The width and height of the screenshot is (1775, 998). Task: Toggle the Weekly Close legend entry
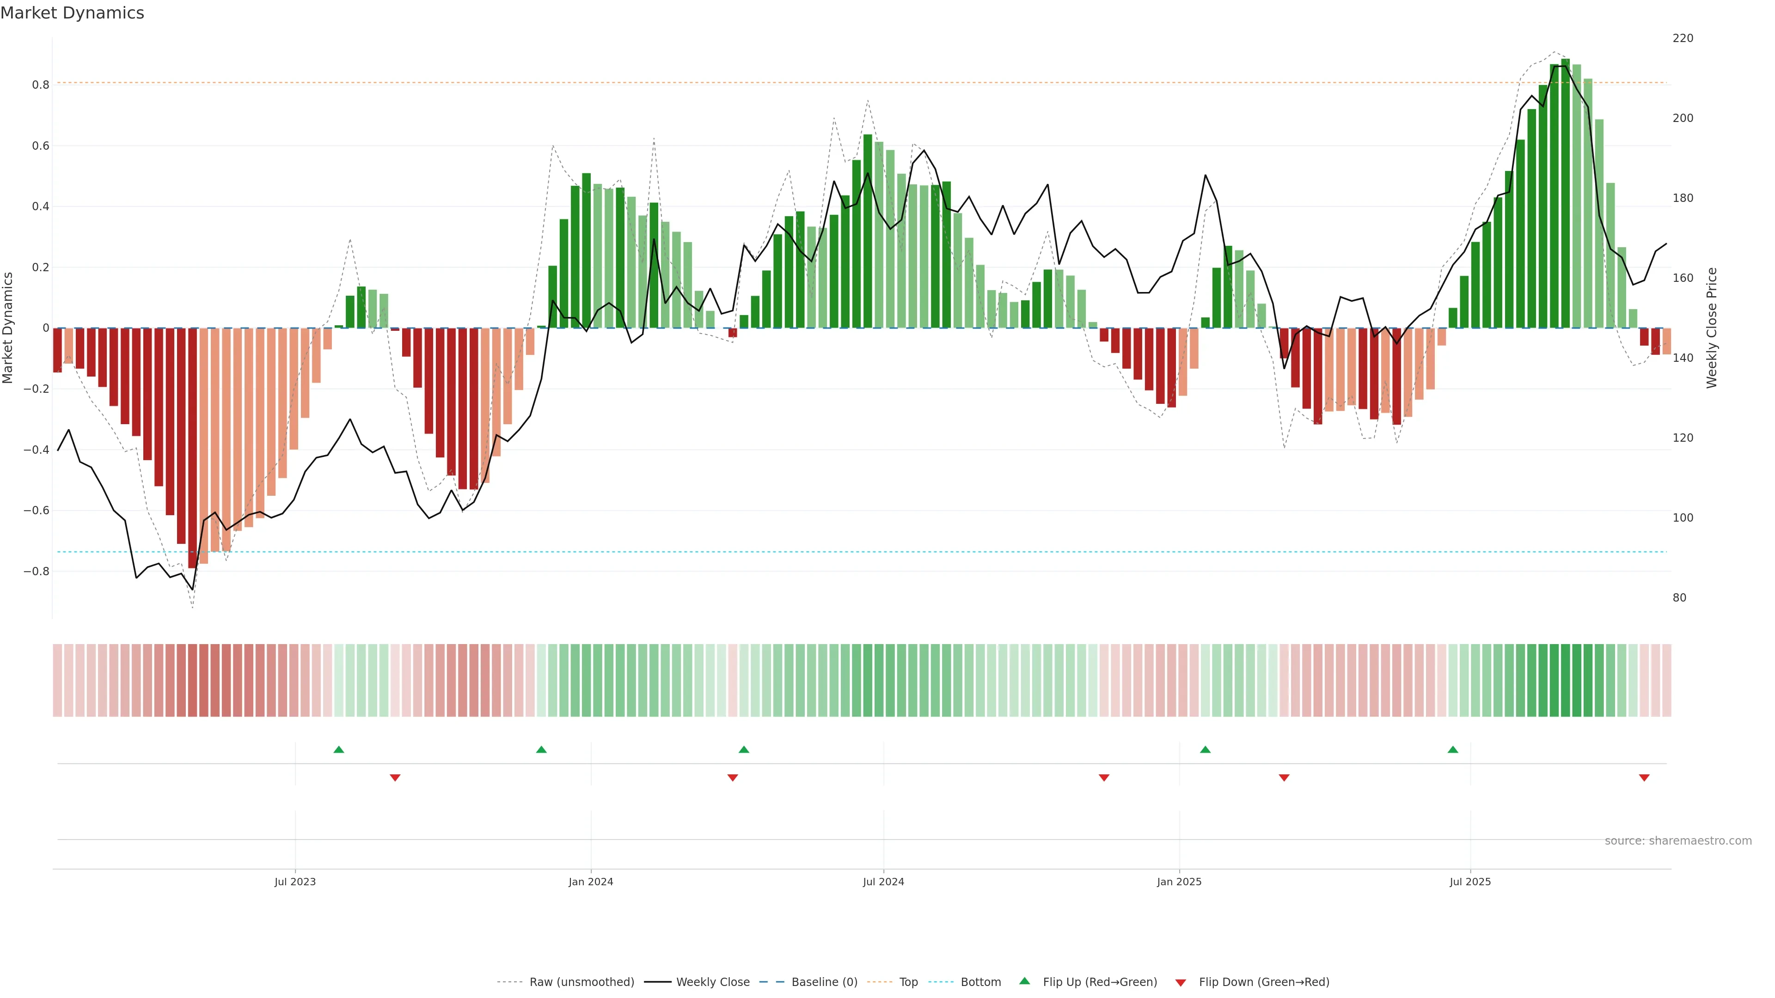tap(712, 982)
